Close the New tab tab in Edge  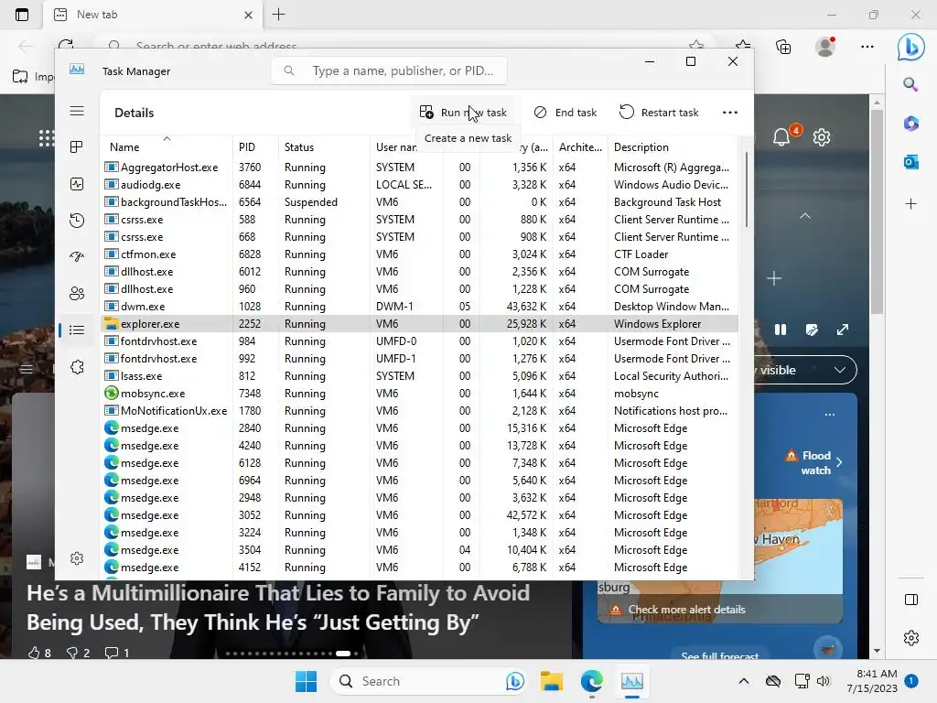[248, 15]
